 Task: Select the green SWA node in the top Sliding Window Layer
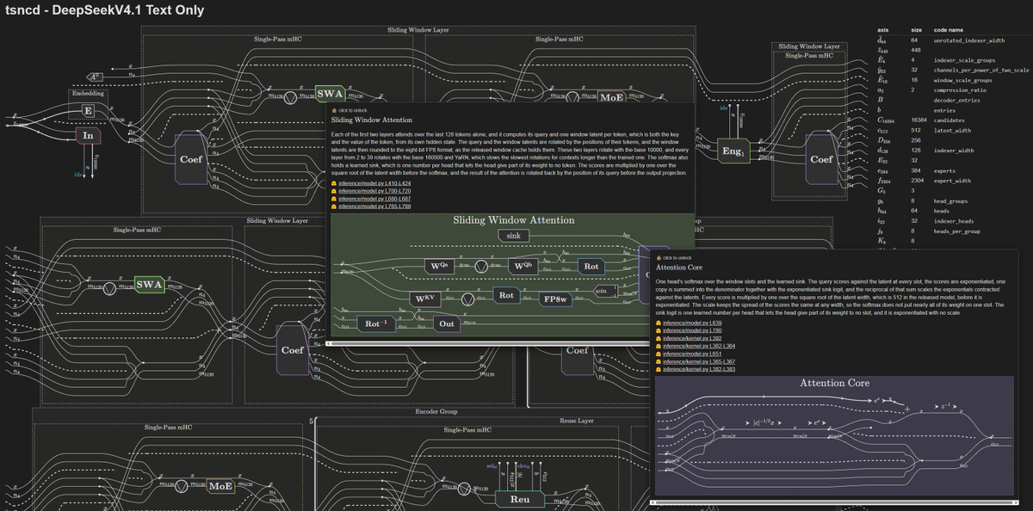(330, 94)
